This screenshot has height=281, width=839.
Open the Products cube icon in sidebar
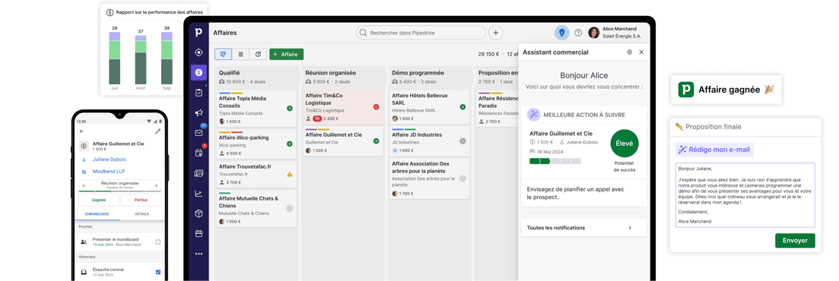[x=199, y=213]
